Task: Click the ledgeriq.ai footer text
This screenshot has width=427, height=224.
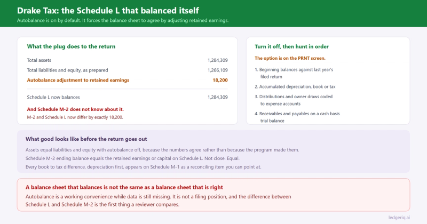Action: (399, 218)
